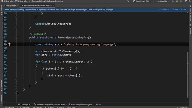
Task: Click RemoveStringWhiteSpacesDemo.cs in top navigation bar
Action: [46, 1]
